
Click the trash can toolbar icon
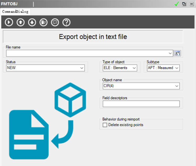(43, 22)
